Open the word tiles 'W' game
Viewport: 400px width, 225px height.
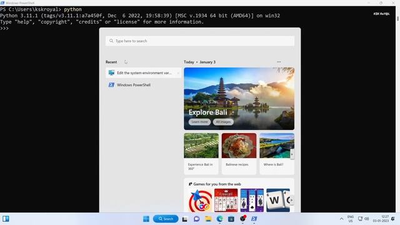tap(278, 201)
